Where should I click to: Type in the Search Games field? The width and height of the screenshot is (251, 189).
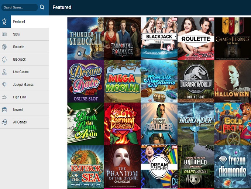pos(18,7)
